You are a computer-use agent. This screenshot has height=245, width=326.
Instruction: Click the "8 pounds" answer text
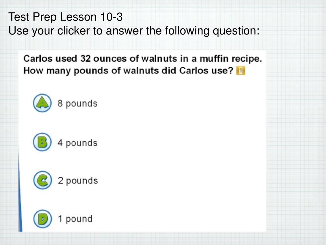click(x=77, y=104)
